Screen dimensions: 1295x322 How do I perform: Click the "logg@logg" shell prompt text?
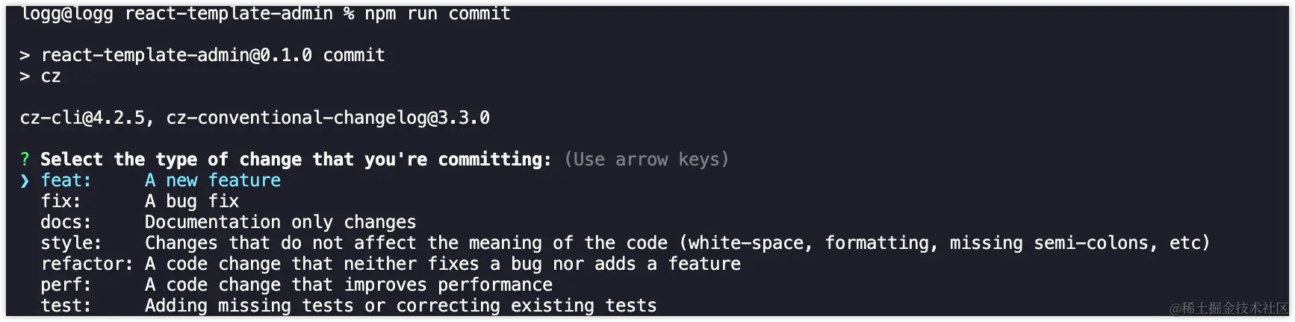(66, 13)
